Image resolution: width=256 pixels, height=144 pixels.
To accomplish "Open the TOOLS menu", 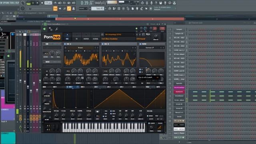I will (x=12, y=3).
